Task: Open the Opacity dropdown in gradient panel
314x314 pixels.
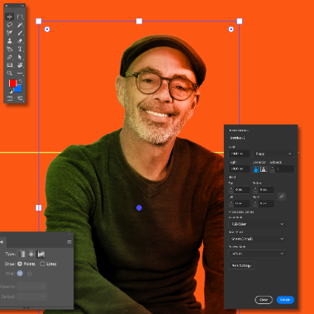Action: (31, 287)
